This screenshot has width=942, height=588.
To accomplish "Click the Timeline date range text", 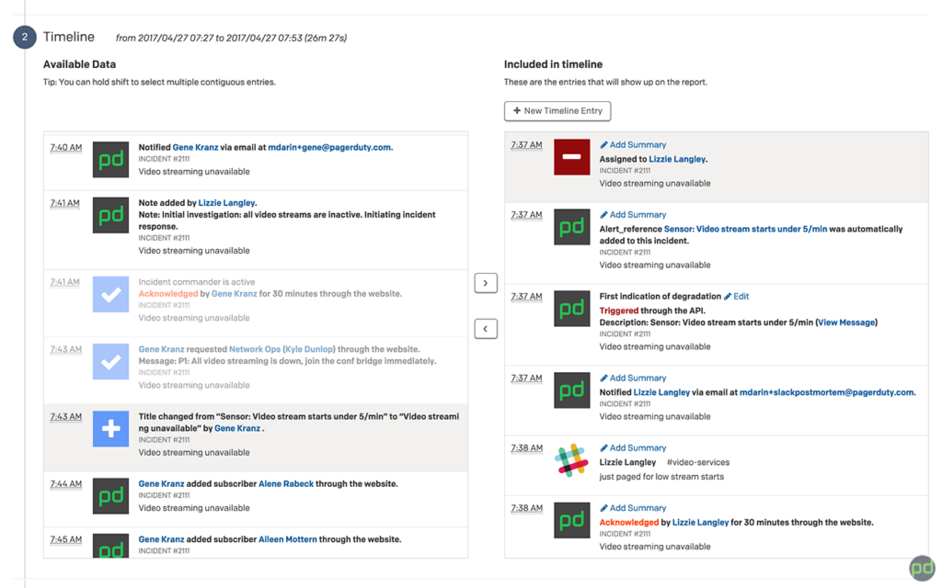I will click(231, 38).
